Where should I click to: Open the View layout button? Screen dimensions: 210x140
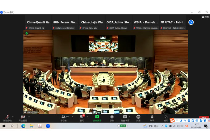[205, 17]
